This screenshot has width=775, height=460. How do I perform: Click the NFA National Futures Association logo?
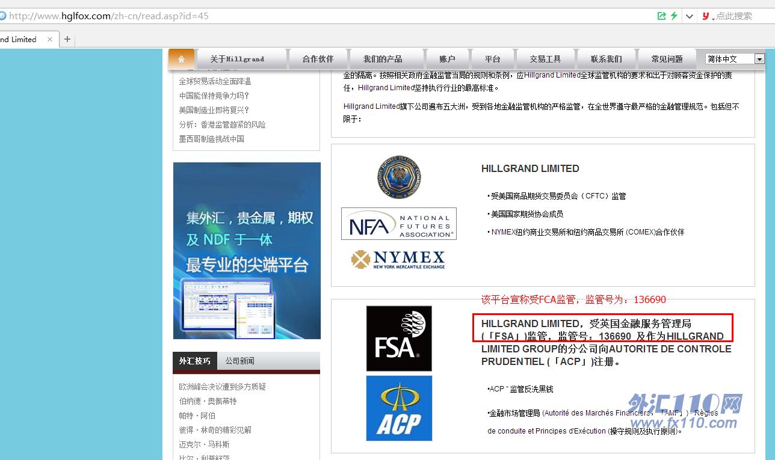tap(399, 224)
